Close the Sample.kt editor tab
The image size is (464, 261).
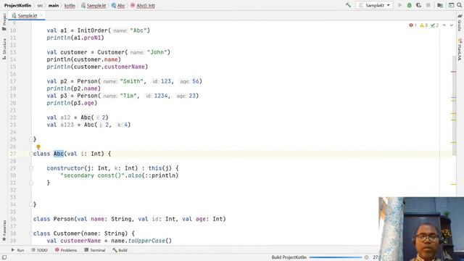tap(41, 15)
